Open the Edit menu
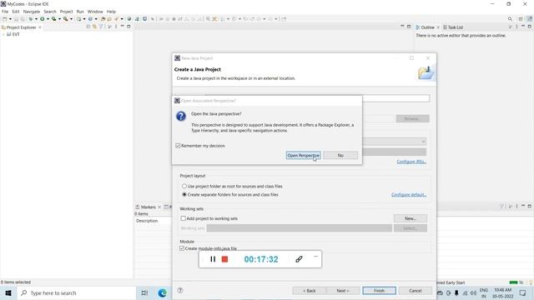534x300 pixels. tap(16, 12)
